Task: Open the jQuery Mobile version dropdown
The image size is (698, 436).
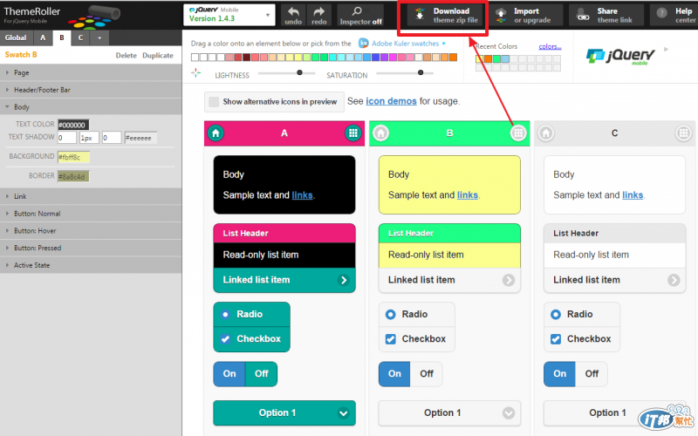Action: [x=229, y=15]
